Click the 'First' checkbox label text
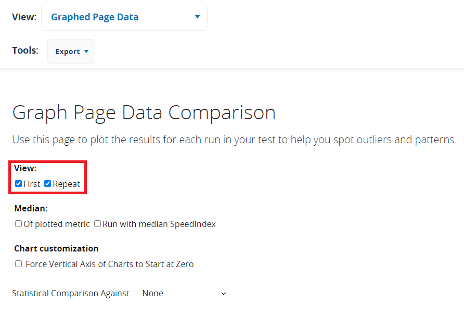Image resolution: width=464 pixels, height=315 pixels. coord(32,184)
